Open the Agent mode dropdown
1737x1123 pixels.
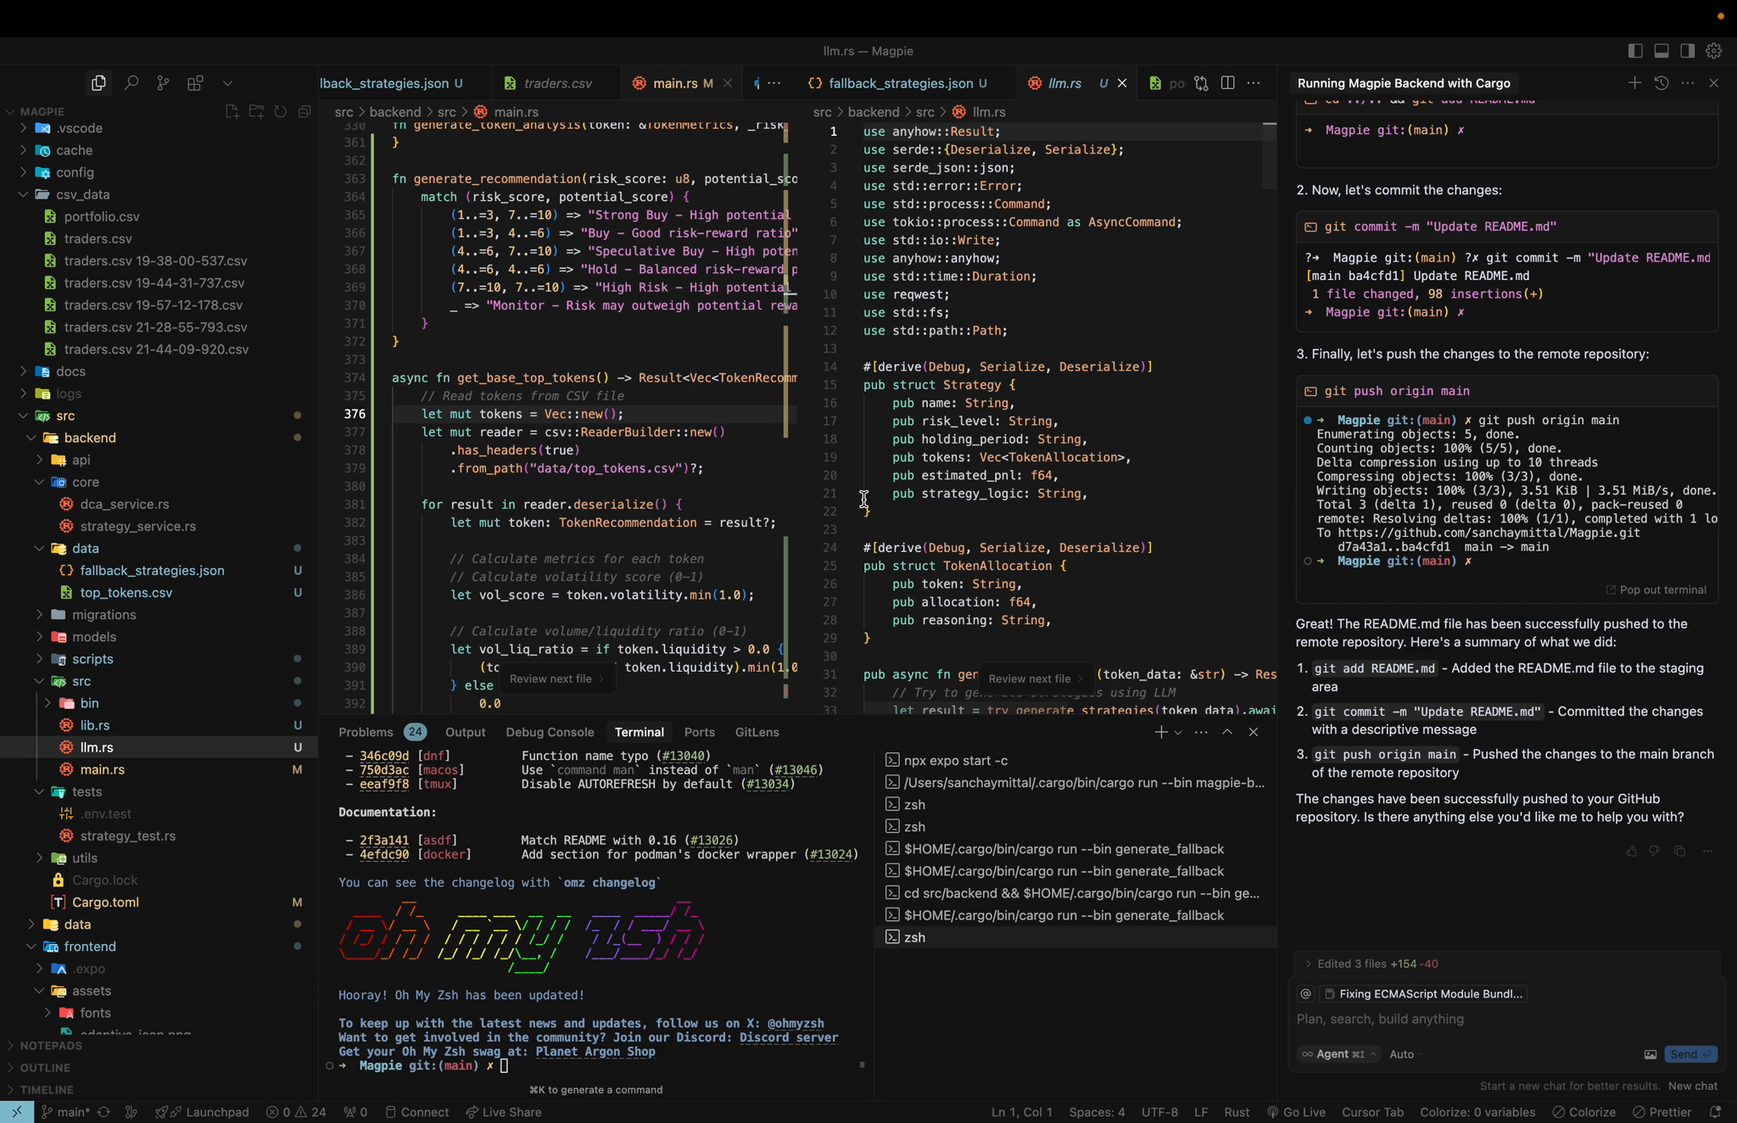tap(1339, 1054)
